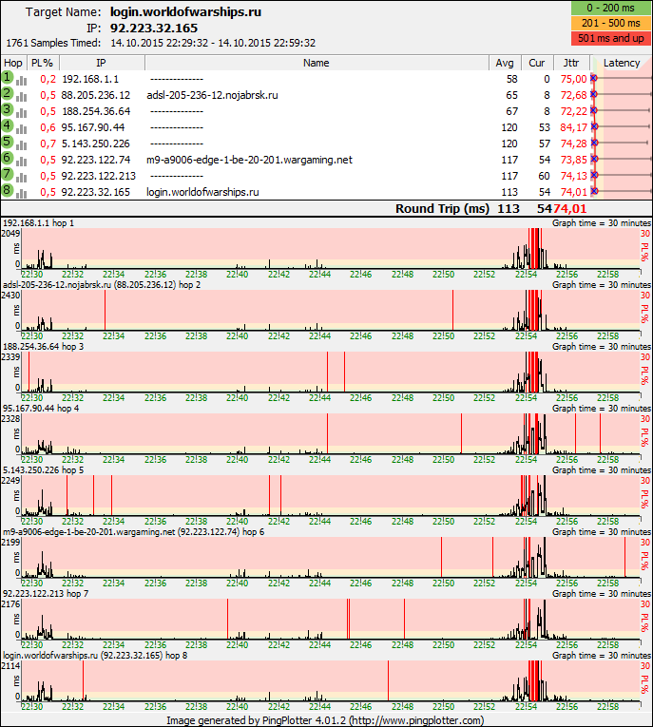Click packet loss value 0,6

(x=48, y=127)
